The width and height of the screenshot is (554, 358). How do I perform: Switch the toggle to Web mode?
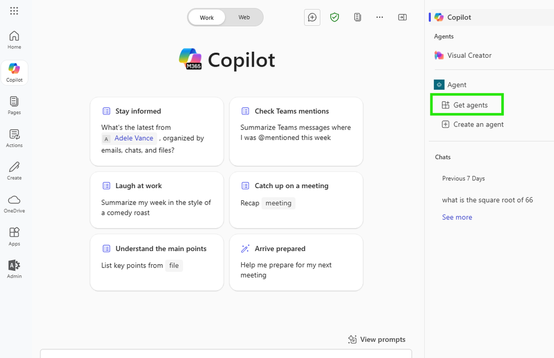coord(244,17)
